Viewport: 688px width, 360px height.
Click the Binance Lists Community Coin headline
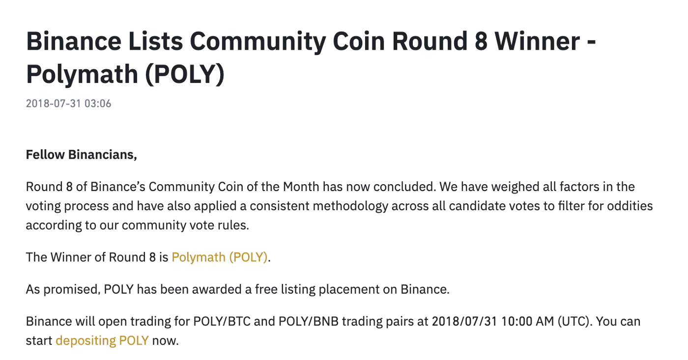tap(311, 57)
